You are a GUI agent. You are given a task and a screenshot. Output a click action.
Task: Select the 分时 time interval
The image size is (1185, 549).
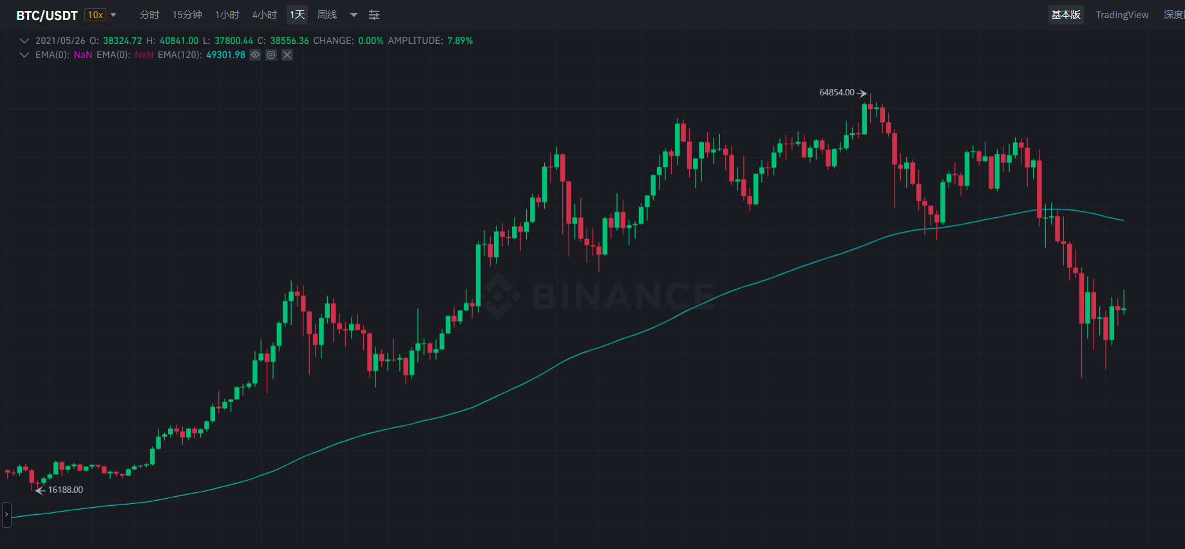click(x=149, y=15)
